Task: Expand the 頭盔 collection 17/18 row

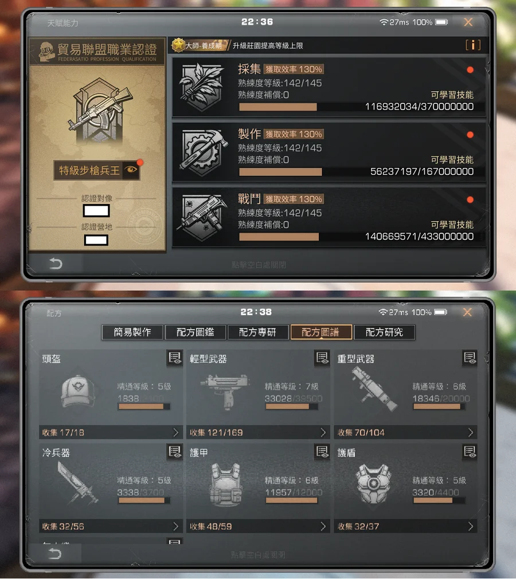Action: [111, 432]
